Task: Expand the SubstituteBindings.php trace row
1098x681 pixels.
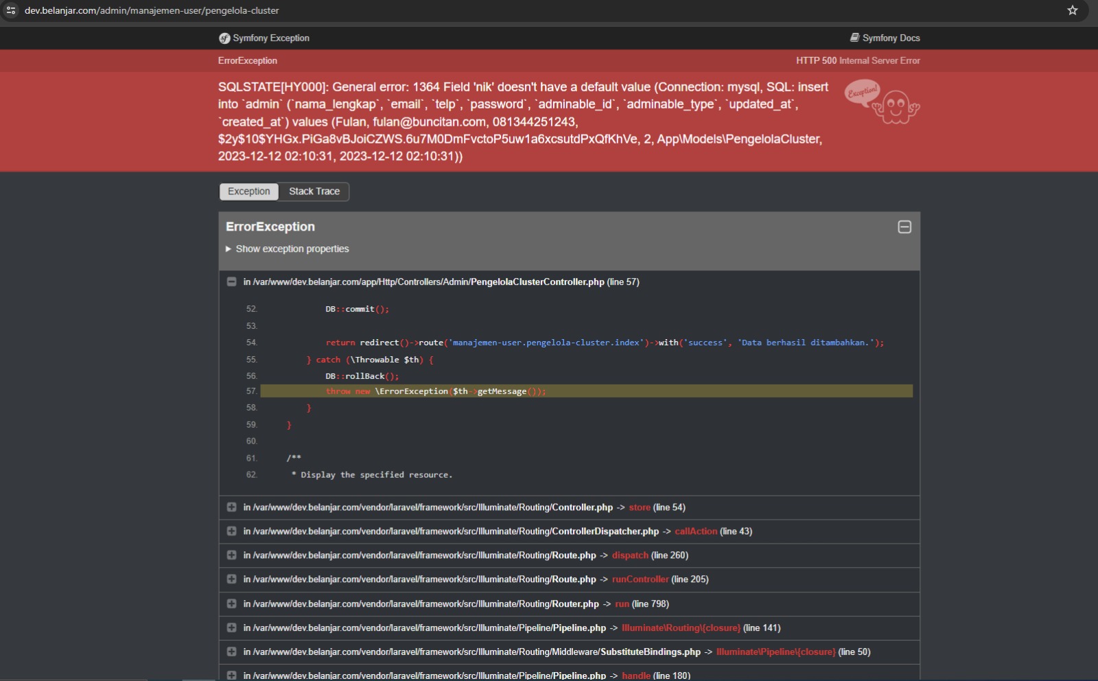Action: [232, 652]
